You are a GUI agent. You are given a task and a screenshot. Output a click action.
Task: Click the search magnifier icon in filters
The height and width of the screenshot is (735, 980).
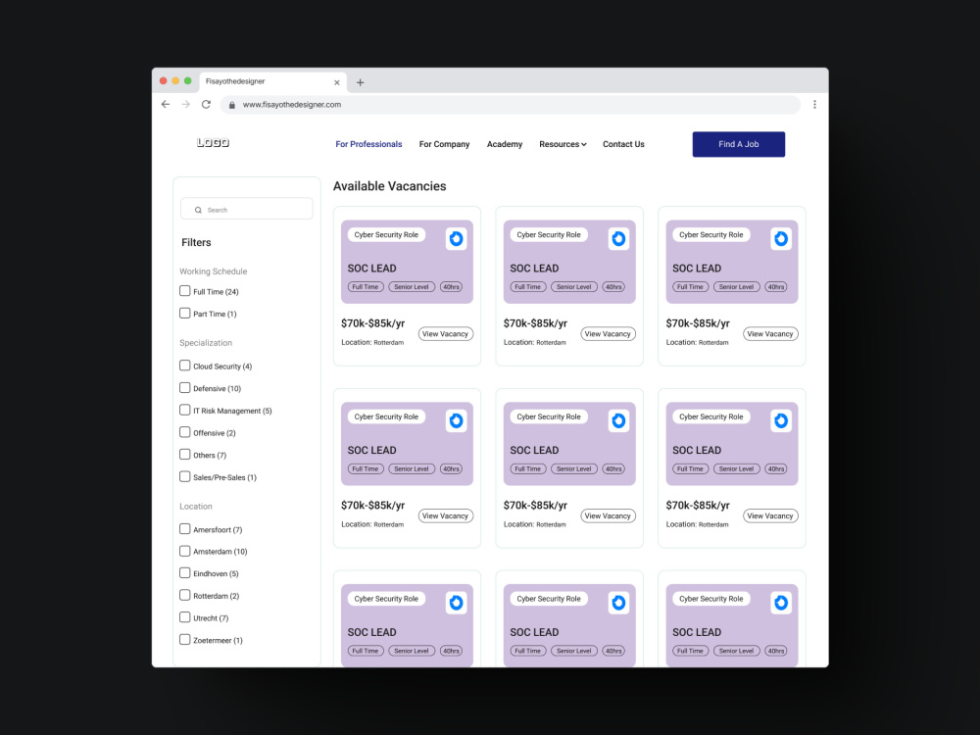tap(198, 210)
